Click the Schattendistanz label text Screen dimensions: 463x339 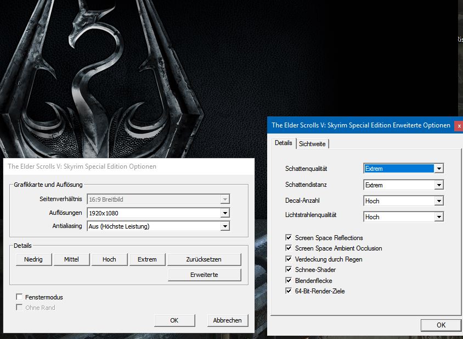(x=306, y=185)
